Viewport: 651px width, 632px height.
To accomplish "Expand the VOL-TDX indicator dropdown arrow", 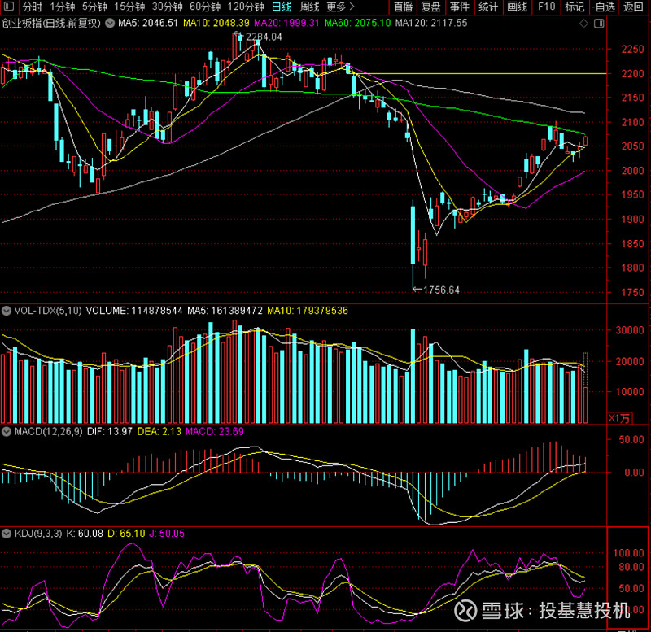I will coord(7,310).
